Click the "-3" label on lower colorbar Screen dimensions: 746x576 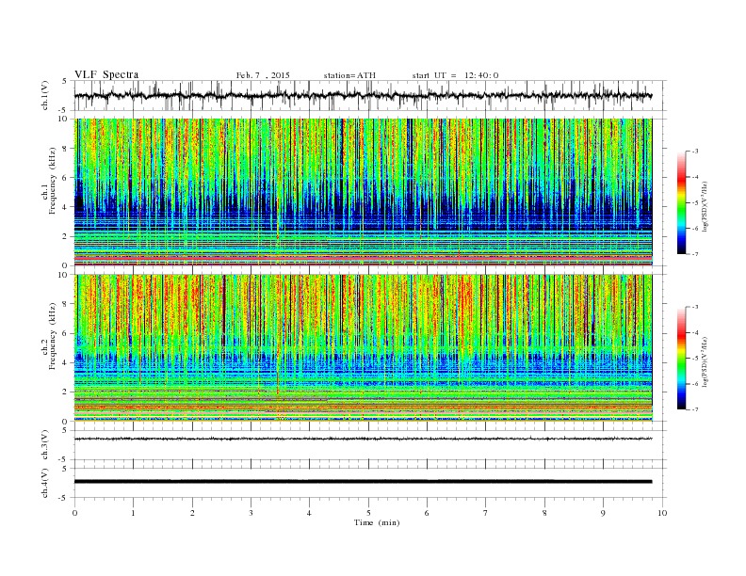tap(695, 307)
